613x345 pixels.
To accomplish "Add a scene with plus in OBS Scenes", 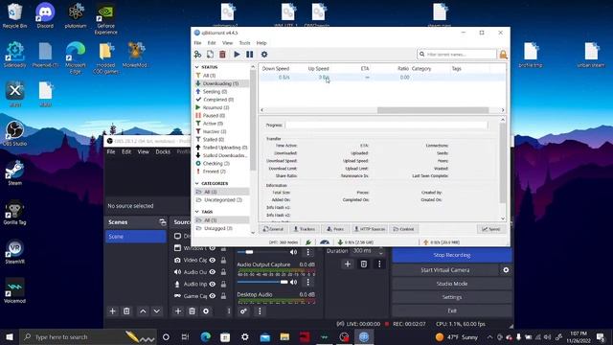I will (x=113, y=310).
